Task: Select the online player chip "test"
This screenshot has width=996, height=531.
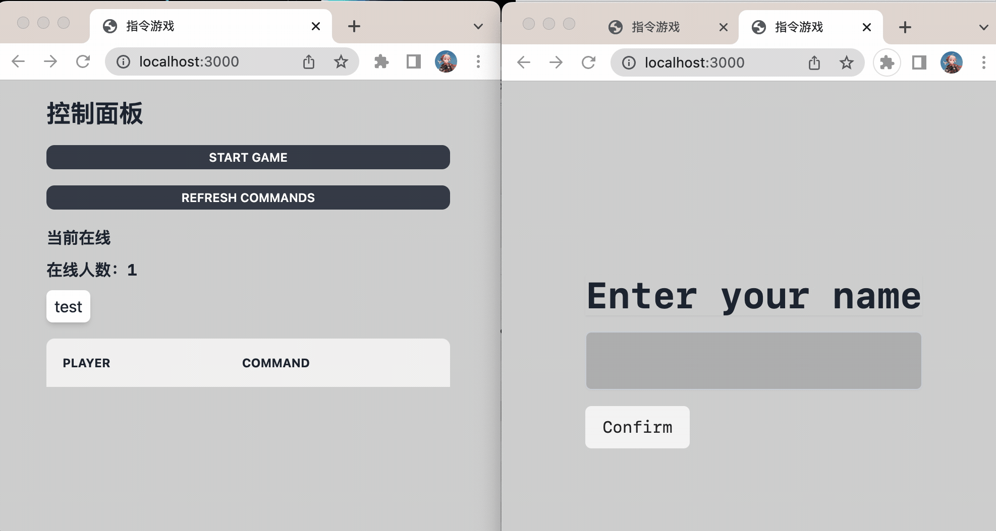Action: [x=68, y=306]
